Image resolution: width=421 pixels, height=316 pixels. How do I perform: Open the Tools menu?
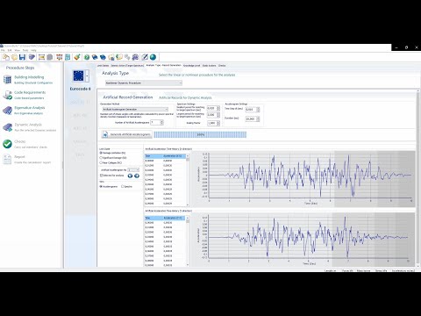point(25,50)
